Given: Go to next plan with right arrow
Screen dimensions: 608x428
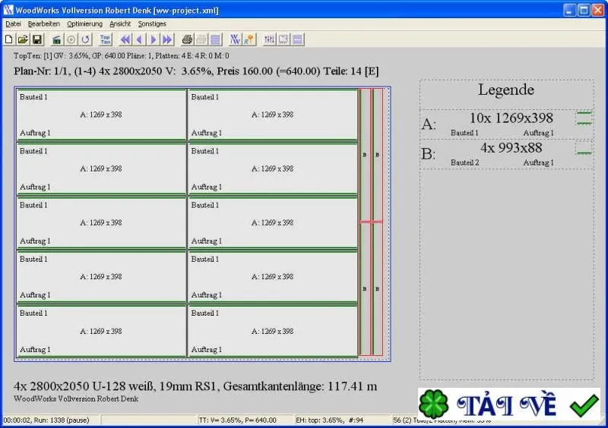Looking at the screenshot, I should pos(154,39).
